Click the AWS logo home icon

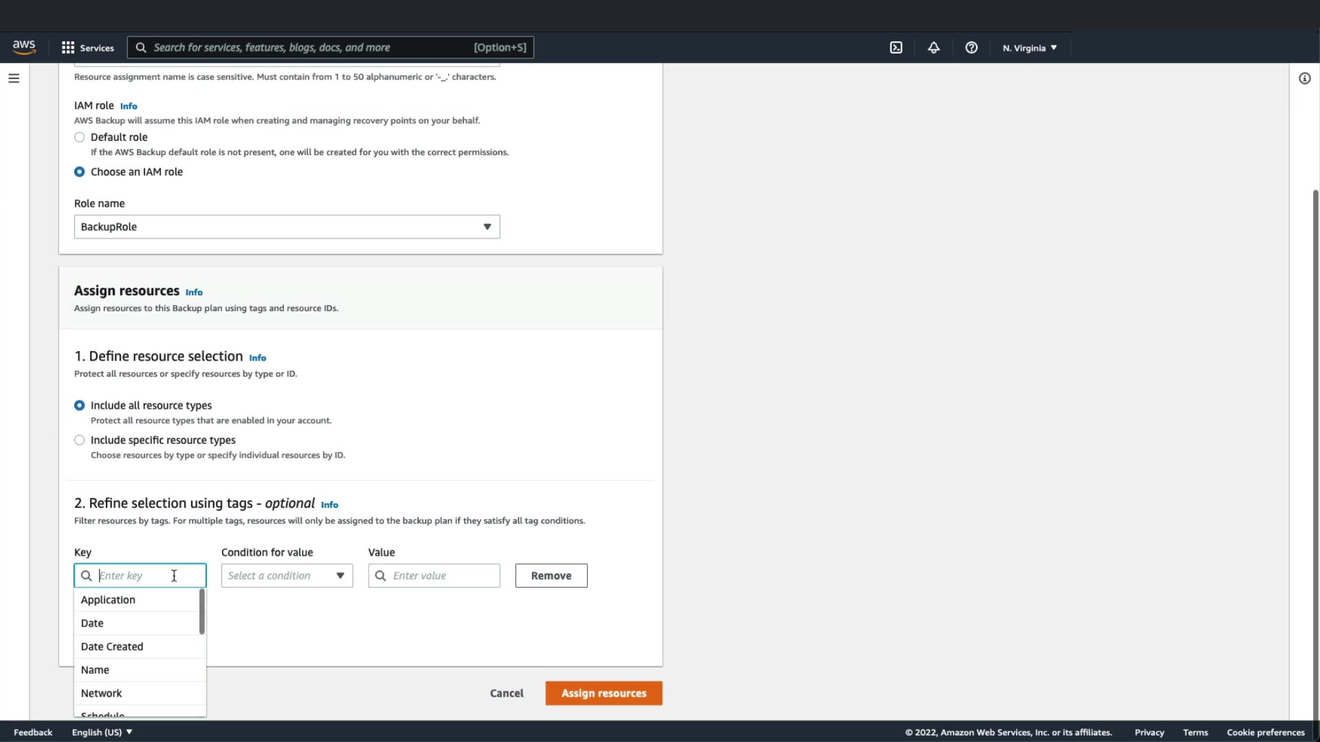coord(24,47)
